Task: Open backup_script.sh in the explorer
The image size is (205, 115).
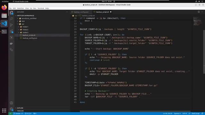Action: (x=29, y=35)
